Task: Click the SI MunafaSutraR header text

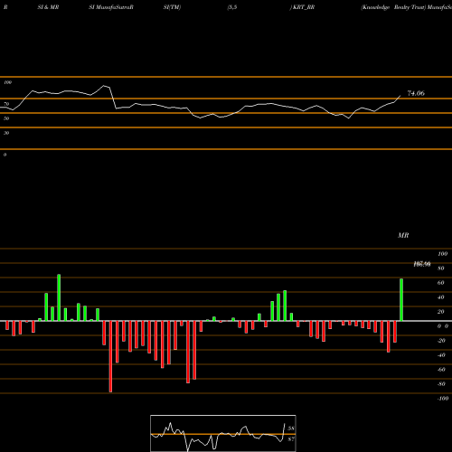Action: coord(111,7)
